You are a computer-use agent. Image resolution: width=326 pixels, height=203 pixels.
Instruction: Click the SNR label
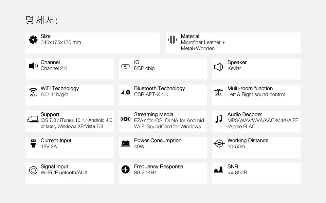(x=233, y=166)
